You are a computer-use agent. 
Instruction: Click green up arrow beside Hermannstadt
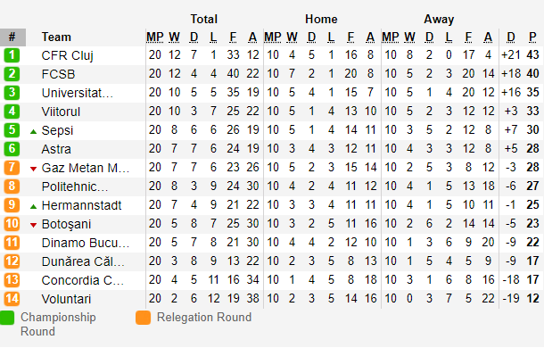pyautogui.click(x=33, y=207)
